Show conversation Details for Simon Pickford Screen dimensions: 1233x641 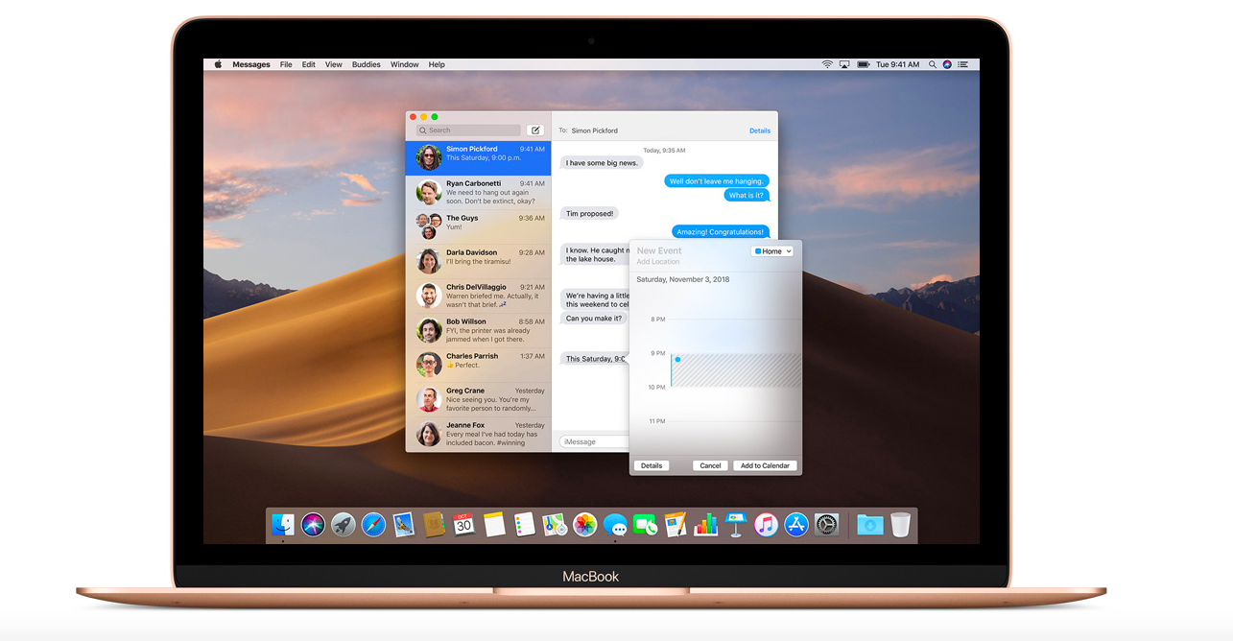point(760,130)
